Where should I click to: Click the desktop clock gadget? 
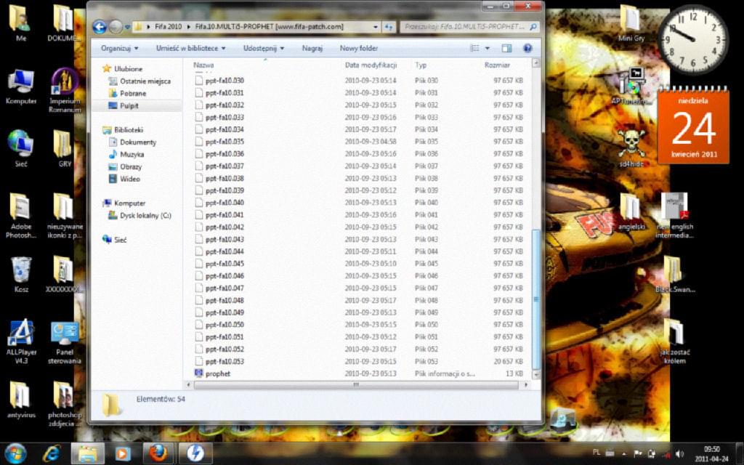(x=692, y=39)
